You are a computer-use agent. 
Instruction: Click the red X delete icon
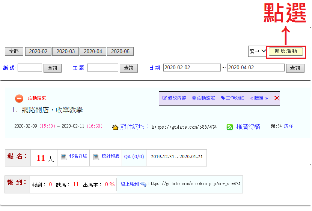point(277,98)
